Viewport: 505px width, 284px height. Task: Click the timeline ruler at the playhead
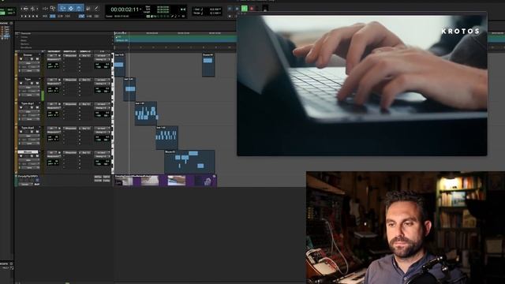coord(129,33)
